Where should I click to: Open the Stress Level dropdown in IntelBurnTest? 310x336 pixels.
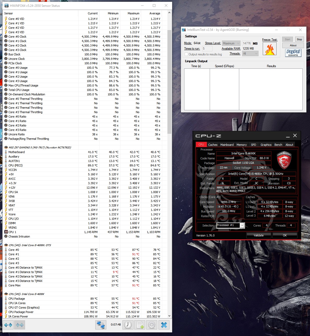click(x=231, y=43)
